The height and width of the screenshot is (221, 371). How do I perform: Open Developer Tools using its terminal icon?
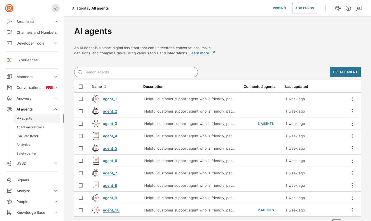click(x=9, y=43)
